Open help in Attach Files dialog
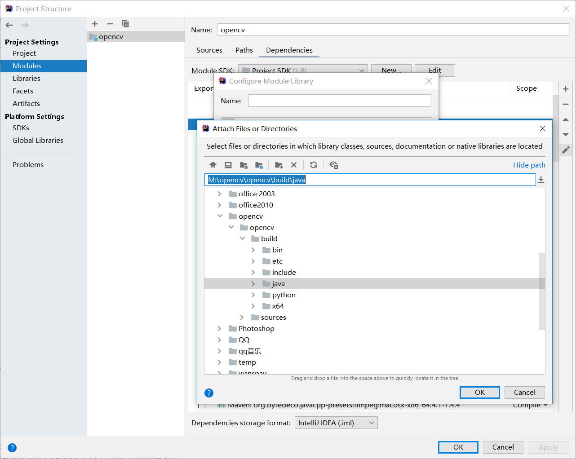This screenshot has height=459, width=576. 209,393
